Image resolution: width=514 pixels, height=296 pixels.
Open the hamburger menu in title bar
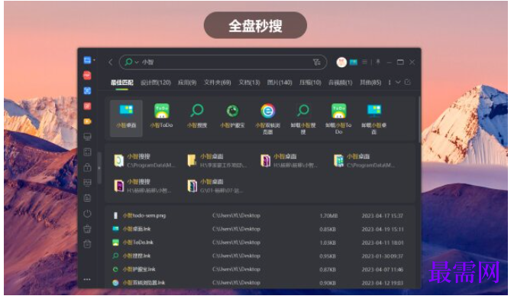[x=364, y=62]
